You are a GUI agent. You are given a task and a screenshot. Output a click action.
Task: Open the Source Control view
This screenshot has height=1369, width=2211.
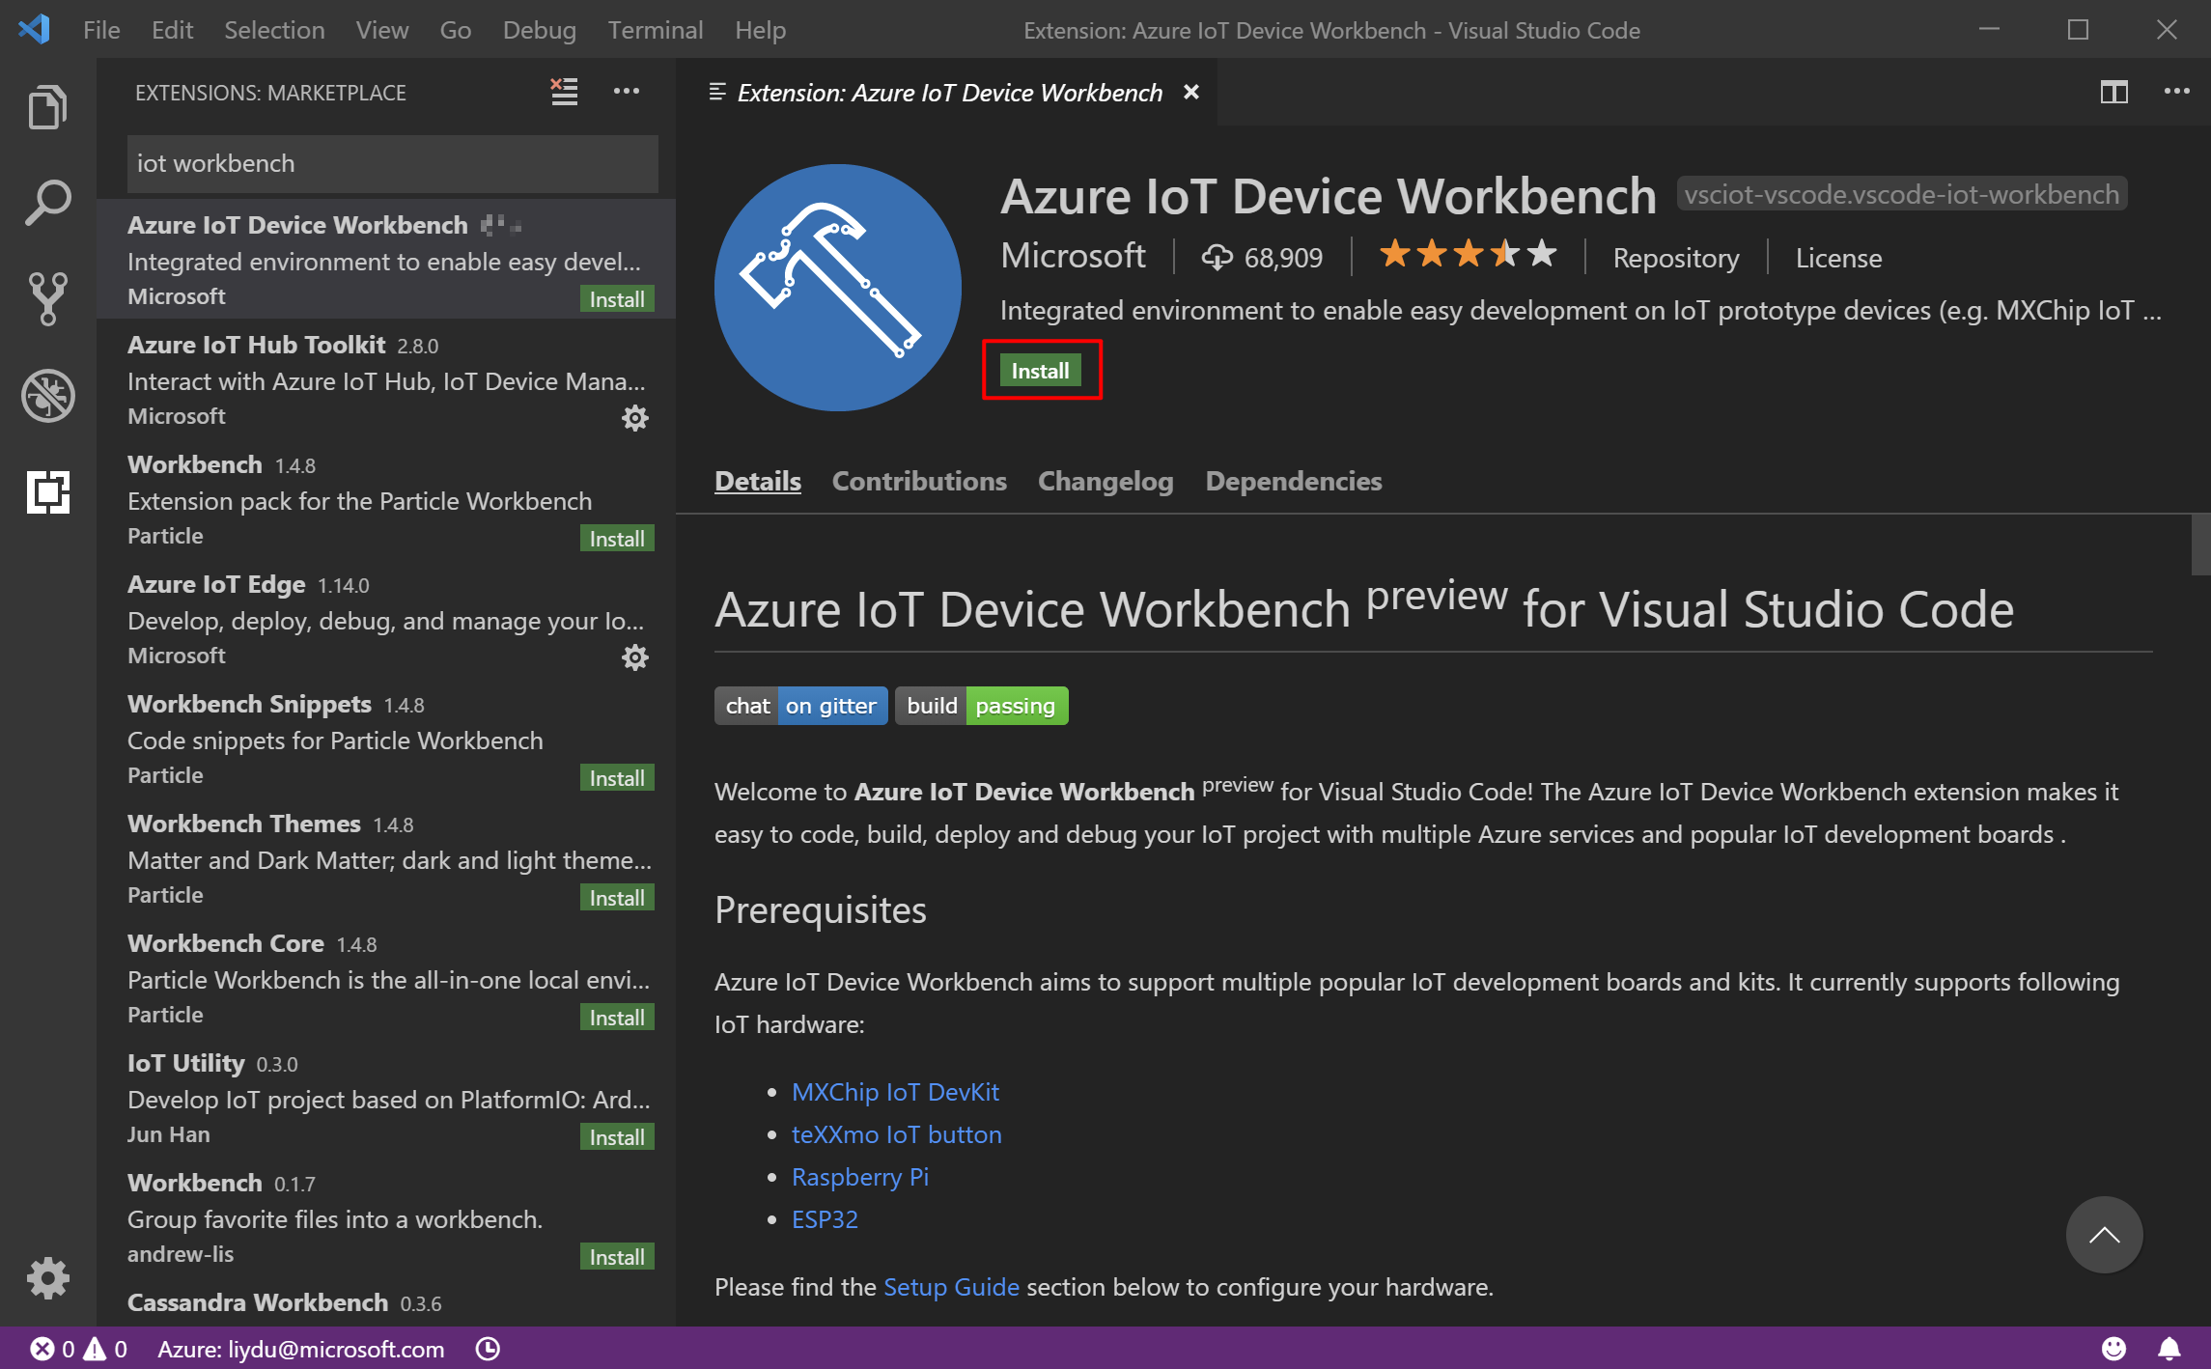coord(47,298)
